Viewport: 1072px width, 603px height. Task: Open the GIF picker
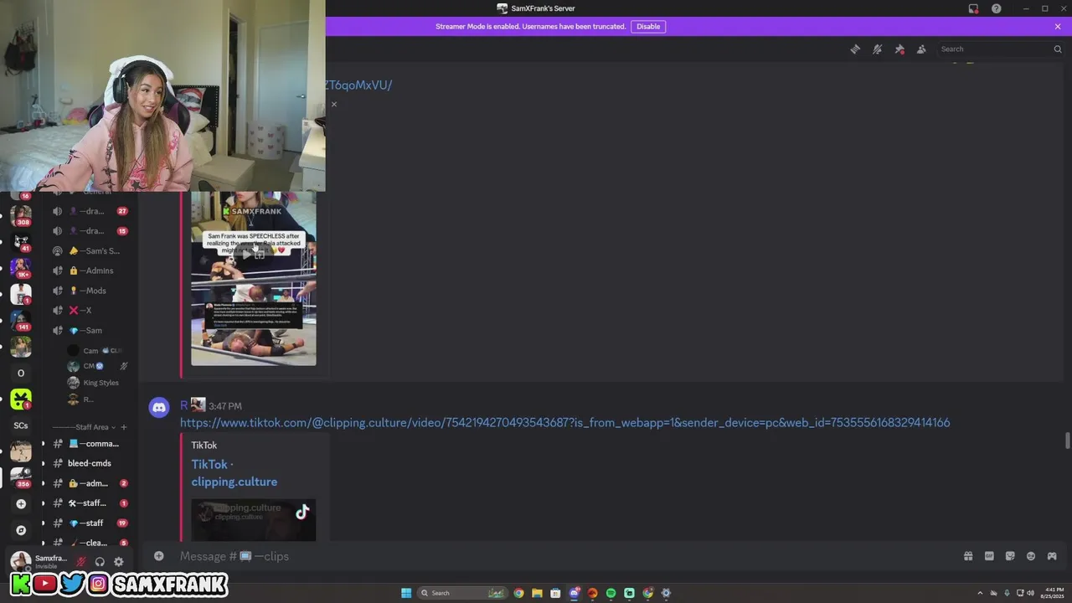point(989,556)
